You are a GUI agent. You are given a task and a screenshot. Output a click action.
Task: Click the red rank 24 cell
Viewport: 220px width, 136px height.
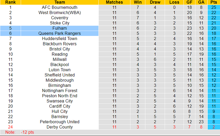coord(10,127)
